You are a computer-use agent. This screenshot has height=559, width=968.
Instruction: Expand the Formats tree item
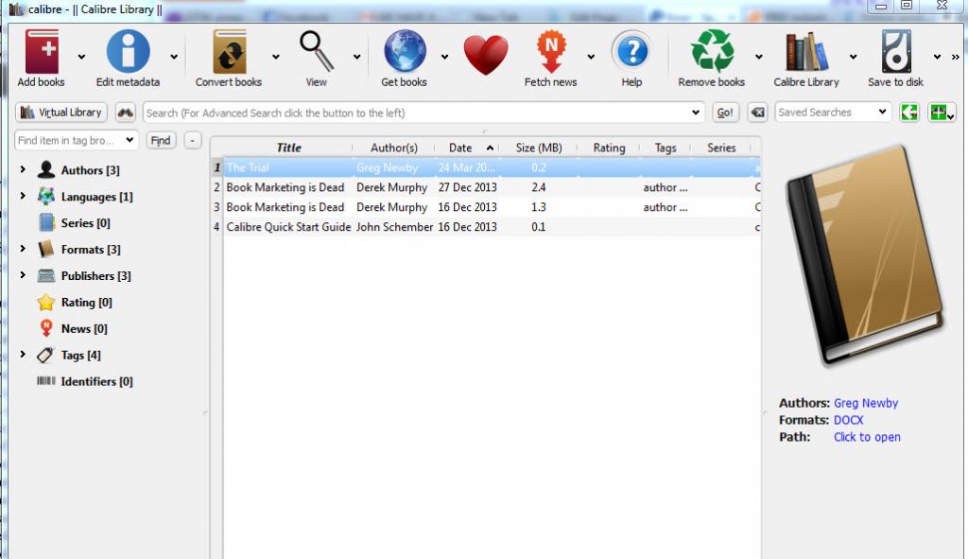[21, 250]
